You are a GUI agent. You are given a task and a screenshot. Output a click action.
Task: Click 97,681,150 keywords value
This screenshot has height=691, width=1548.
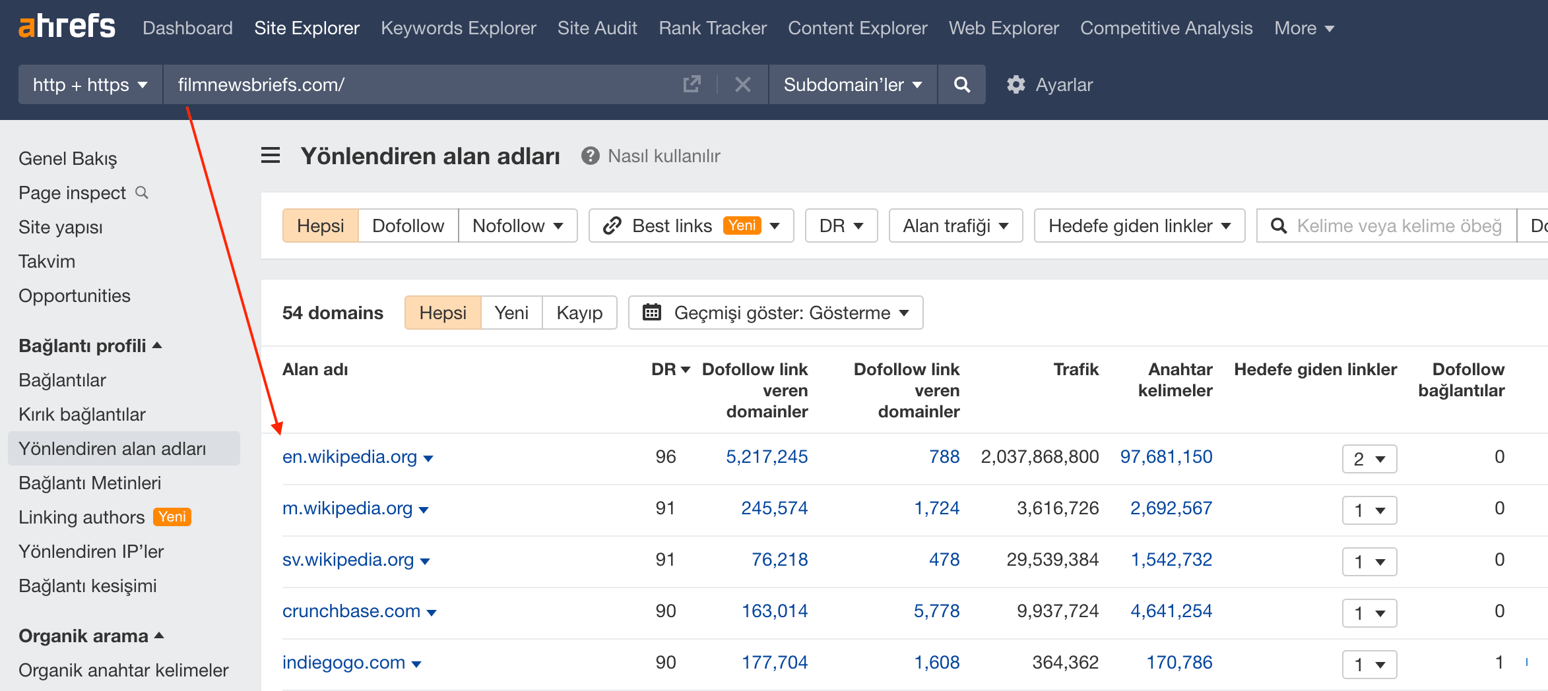pos(1166,456)
